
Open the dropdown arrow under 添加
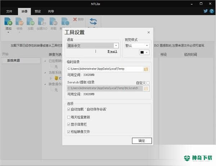click(x=8, y=32)
